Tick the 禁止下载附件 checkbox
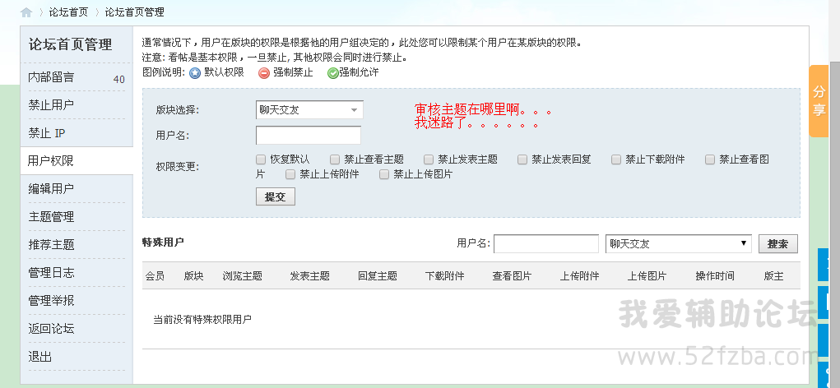Screen dimensions: 840x388 pos(616,159)
